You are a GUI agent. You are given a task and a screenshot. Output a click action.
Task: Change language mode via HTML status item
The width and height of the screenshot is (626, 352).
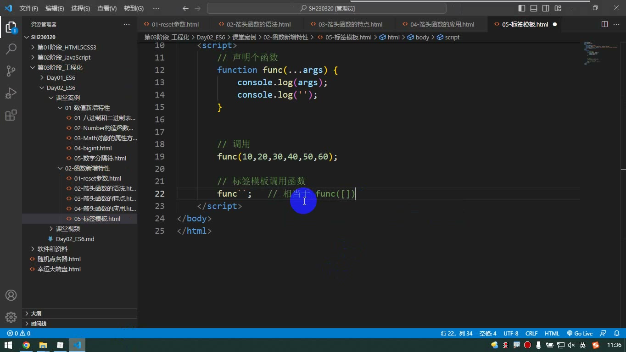(x=552, y=334)
